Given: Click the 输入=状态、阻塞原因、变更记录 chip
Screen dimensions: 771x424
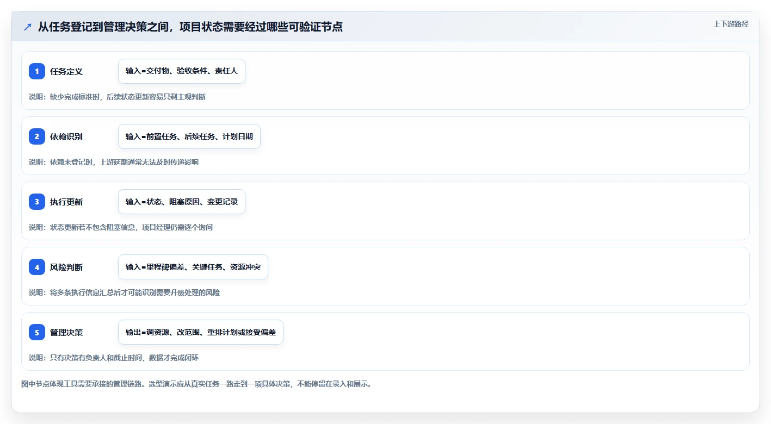Looking at the screenshot, I should click(x=182, y=202).
